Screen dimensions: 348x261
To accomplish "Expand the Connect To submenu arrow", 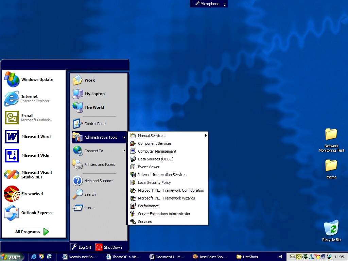I will (x=124, y=151).
